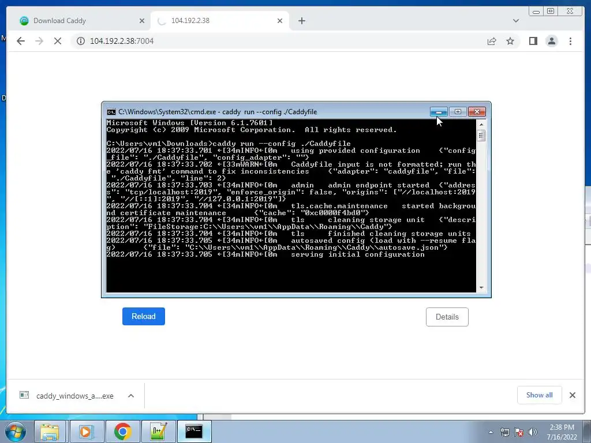The height and width of the screenshot is (443, 591).
Task: Click the taskbar clock showing 2:38 PM
Action: 562,431
